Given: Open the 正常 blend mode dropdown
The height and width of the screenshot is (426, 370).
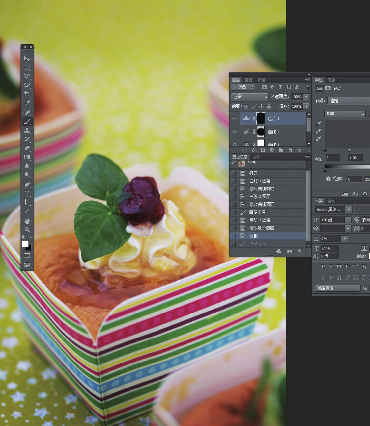Looking at the screenshot, I should click(x=250, y=97).
